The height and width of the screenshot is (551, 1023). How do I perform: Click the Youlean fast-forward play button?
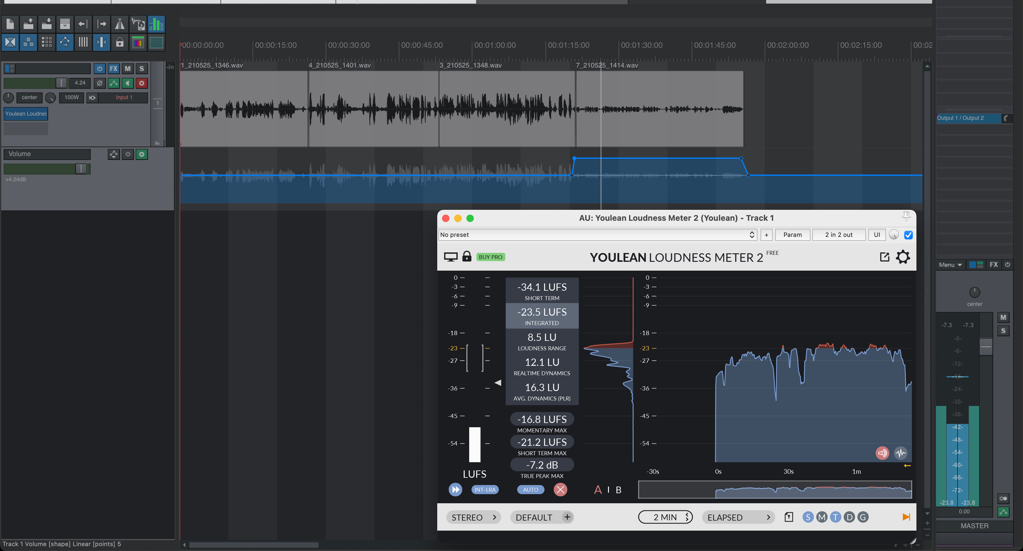click(455, 490)
